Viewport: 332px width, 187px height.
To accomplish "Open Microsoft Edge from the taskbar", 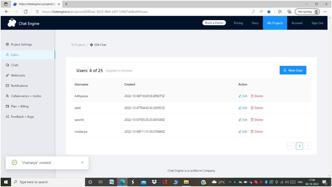I will pos(122,182).
